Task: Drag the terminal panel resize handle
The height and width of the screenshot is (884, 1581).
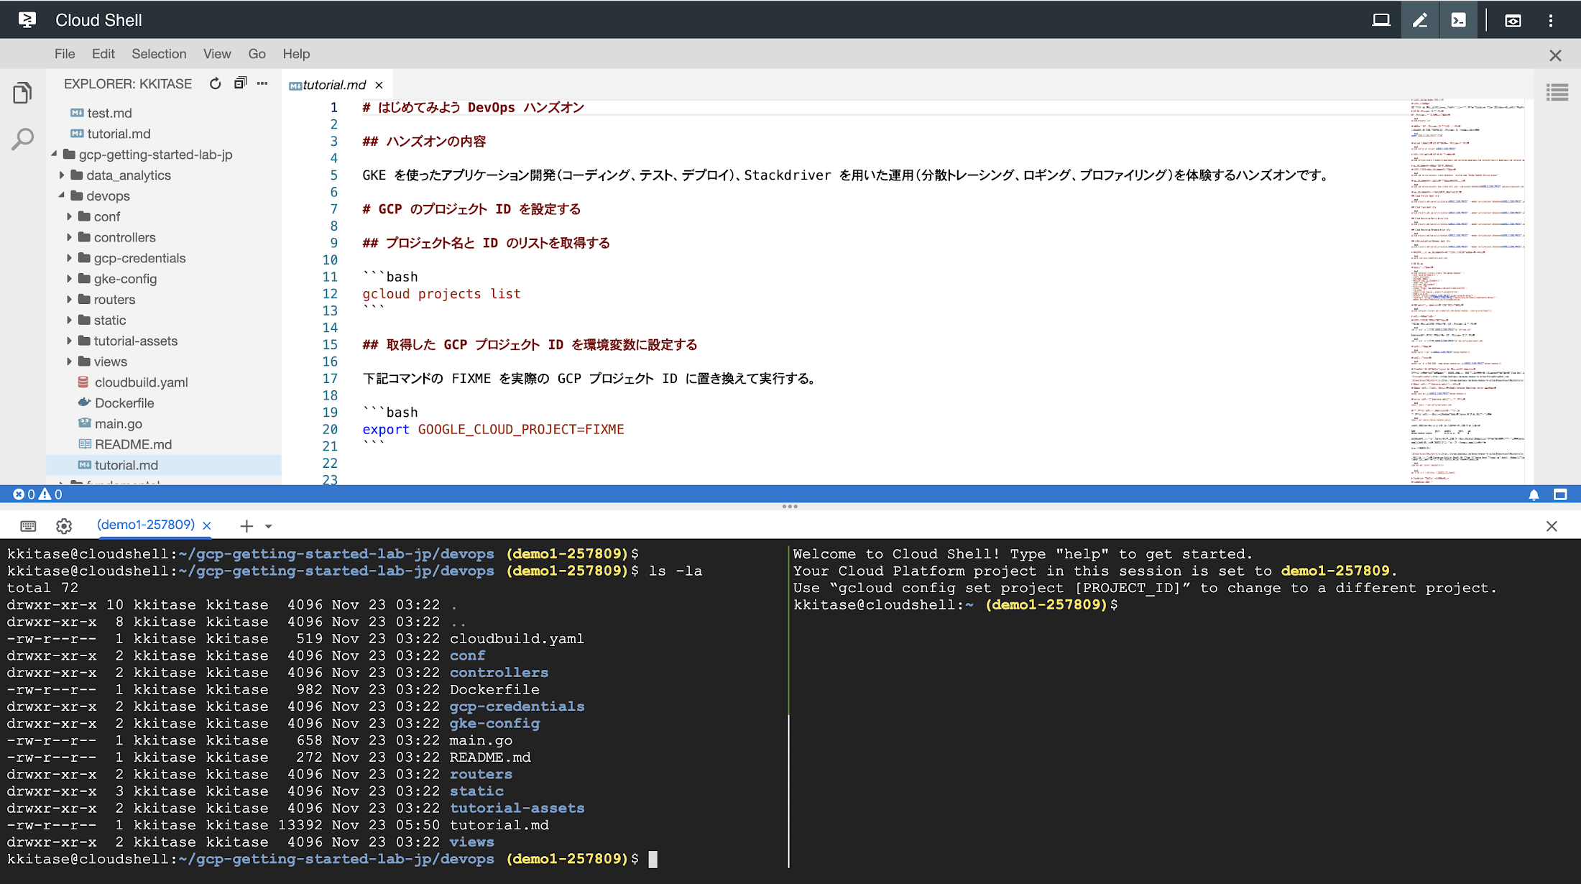Action: (790, 506)
